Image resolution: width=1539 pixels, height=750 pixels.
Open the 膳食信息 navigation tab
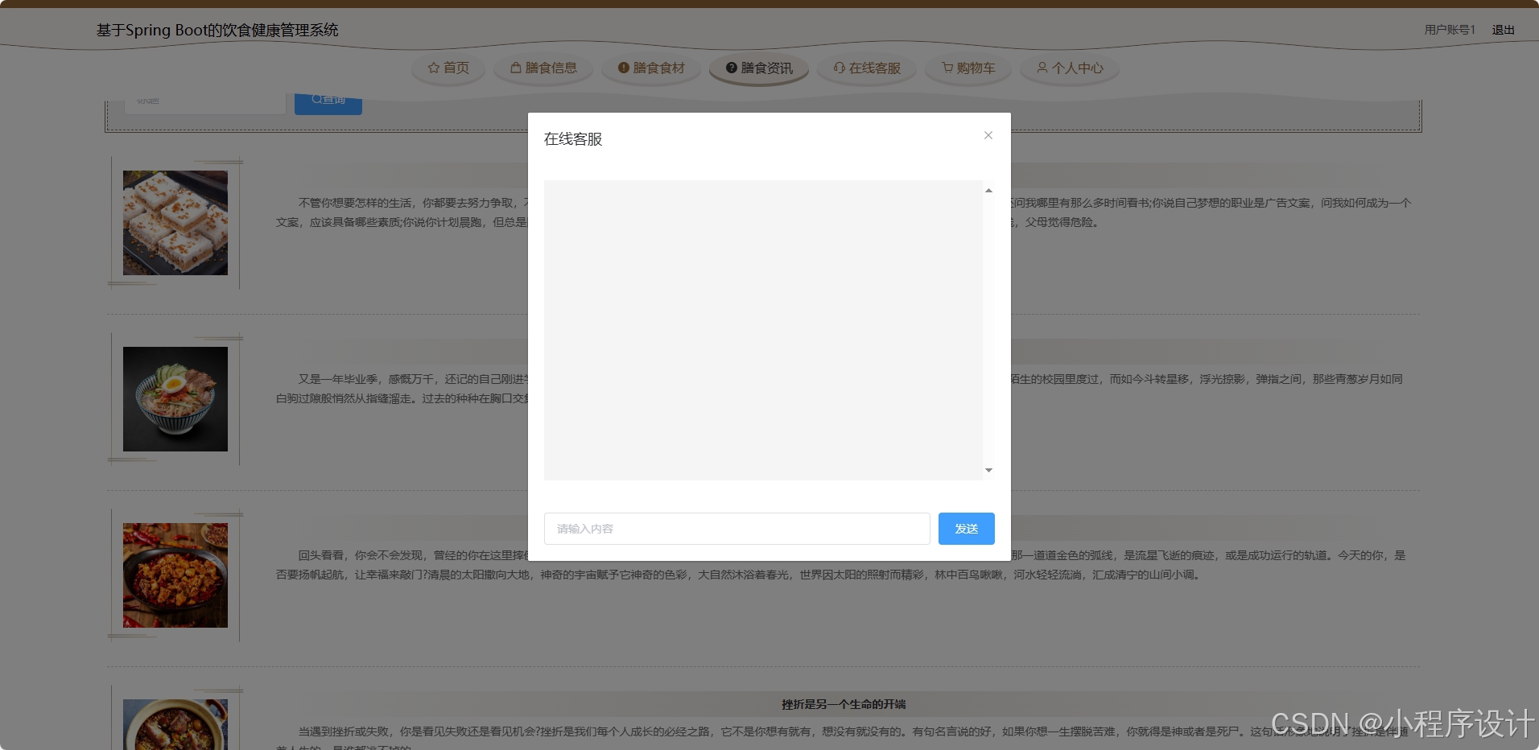pyautogui.click(x=543, y=68)
